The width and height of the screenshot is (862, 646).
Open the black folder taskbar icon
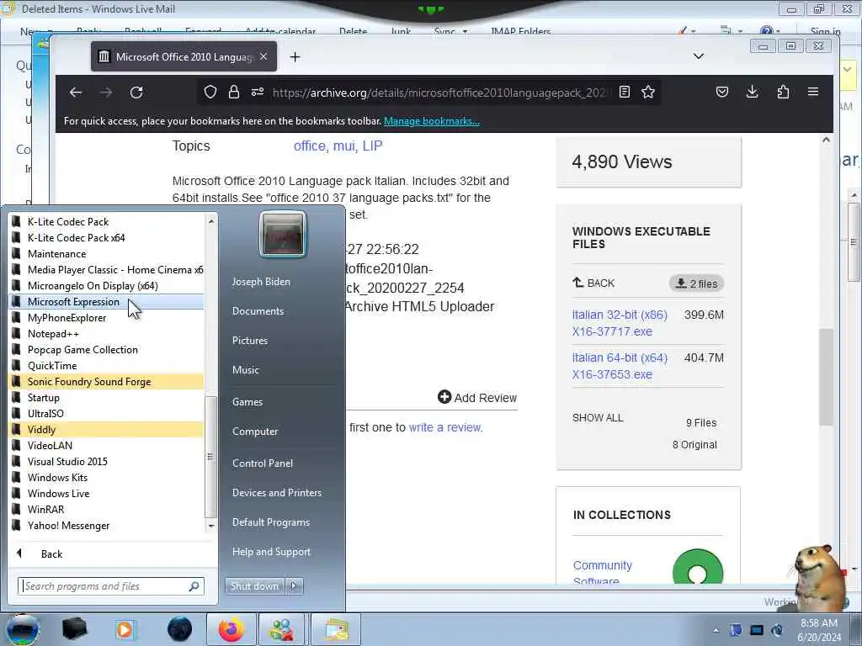click(x=74, y=629)
